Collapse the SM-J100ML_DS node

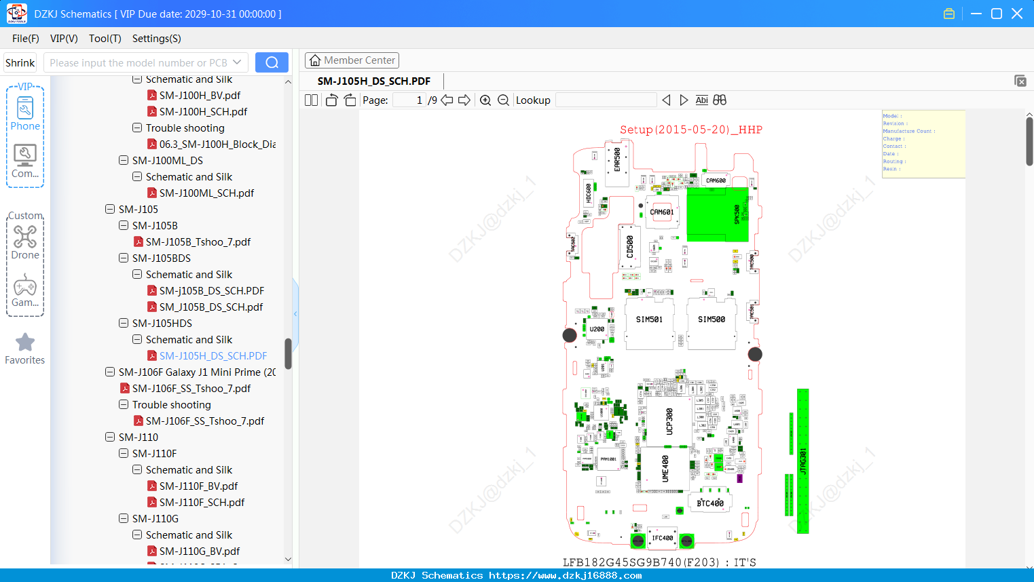pos(124,161)
